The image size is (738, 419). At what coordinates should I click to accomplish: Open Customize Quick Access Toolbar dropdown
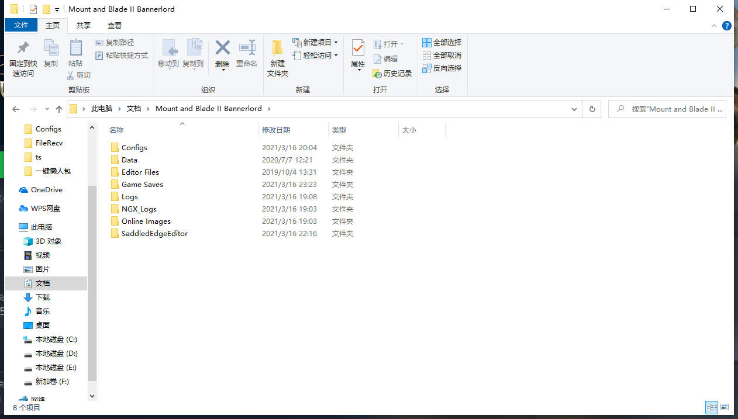click(x=56, y=10)
